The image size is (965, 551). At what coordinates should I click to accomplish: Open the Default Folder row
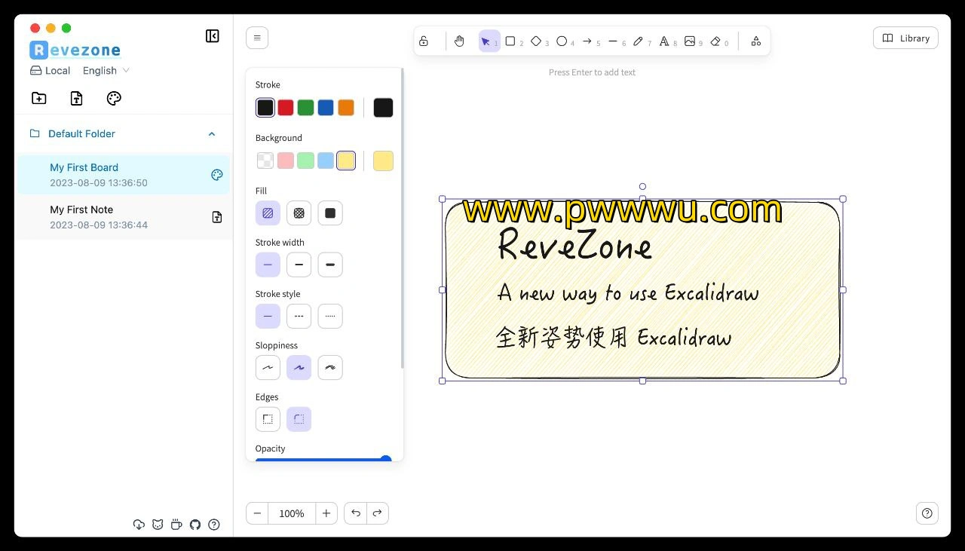coord(123,134)
